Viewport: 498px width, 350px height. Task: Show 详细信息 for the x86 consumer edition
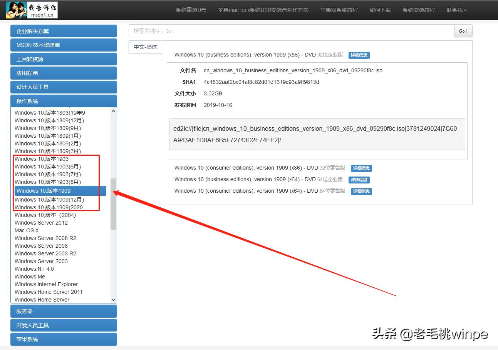[x=361, y=168]
